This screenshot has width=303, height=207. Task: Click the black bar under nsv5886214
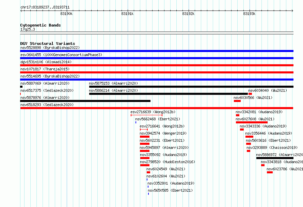[x=169, y=94]
